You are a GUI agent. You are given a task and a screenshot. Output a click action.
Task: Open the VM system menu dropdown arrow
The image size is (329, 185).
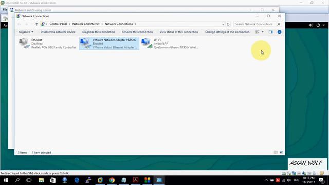click(x=324, y=25)
